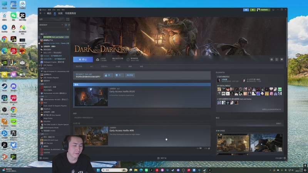Open the advanced filter funnel icon

(x=68, y=30)
